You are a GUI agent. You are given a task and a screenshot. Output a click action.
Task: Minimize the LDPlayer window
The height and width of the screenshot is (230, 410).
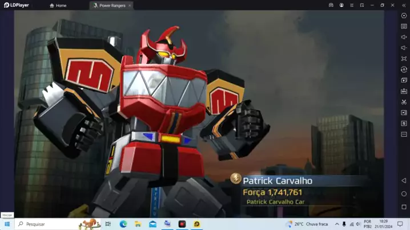click(x=372, y=5)
